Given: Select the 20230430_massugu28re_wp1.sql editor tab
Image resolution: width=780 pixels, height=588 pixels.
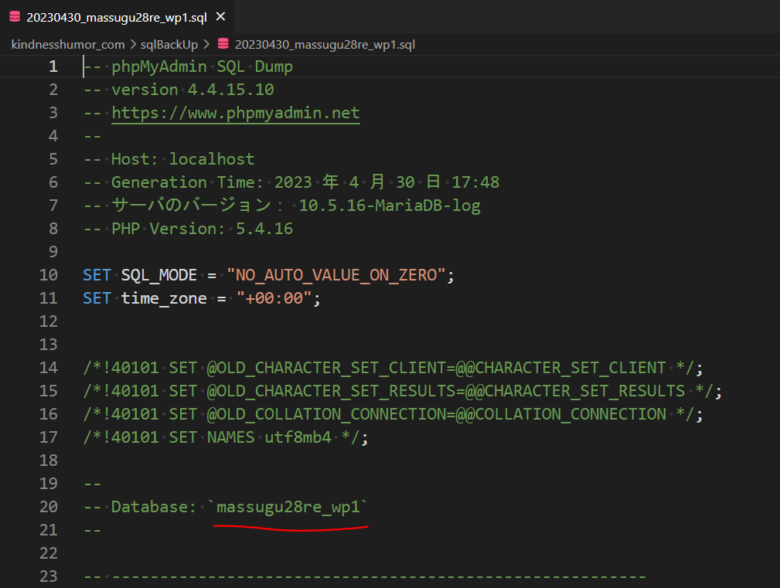Looking at the screenshot, I should 117,17.
